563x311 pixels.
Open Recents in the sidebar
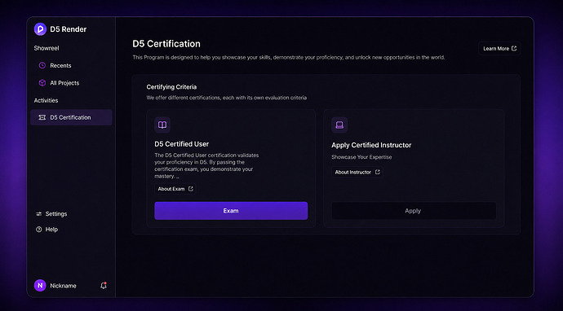point(71,65)
